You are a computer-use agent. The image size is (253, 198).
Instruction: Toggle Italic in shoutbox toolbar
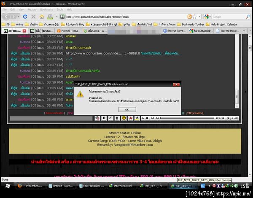[110, 118]
